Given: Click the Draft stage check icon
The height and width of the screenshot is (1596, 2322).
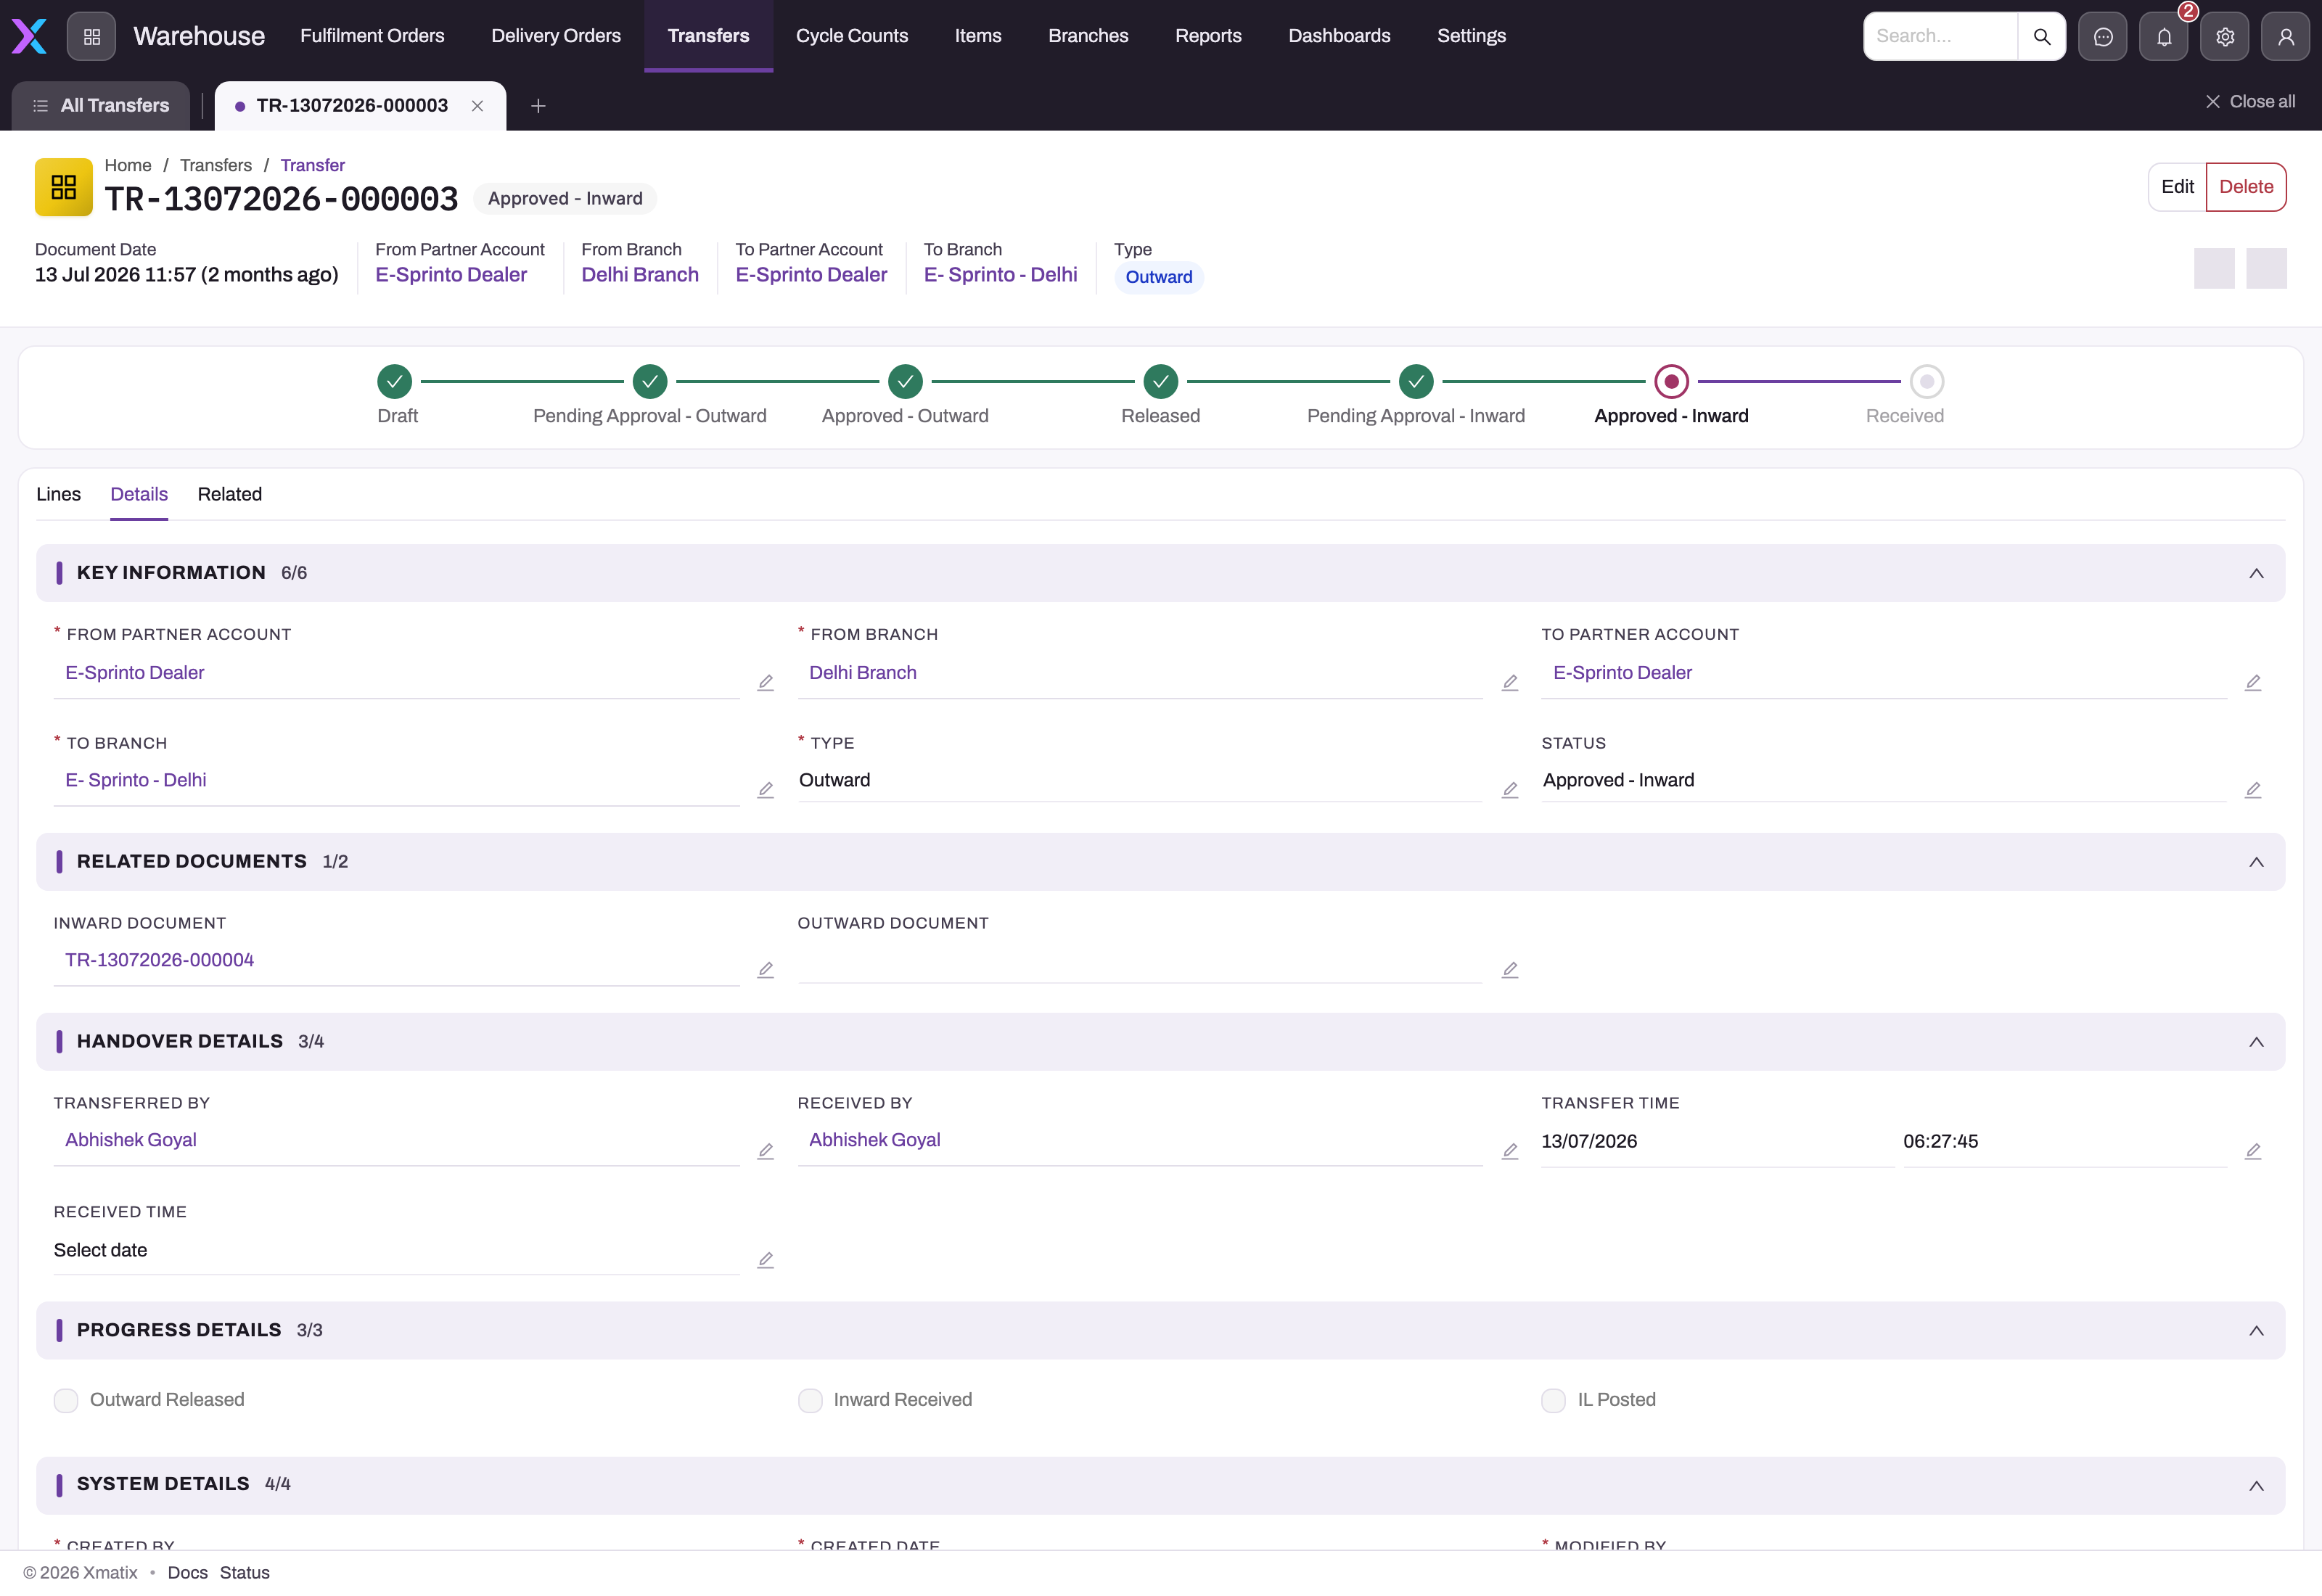Looking at the screenshot, I should [394, 381].
